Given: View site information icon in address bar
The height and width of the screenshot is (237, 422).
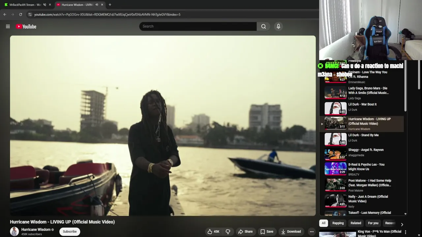Looking at the screenshot, I should (x=30, y=14).
